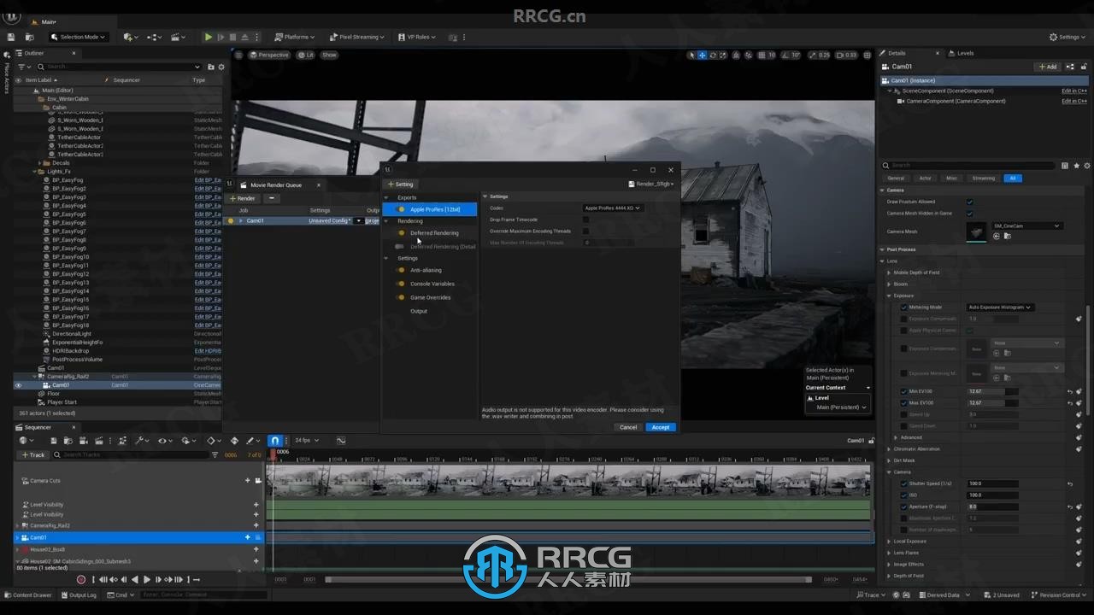Toggle the Deferred Rendering (Detail) switch
This screenshot has height=615, width=1094.
coord(399,247)
